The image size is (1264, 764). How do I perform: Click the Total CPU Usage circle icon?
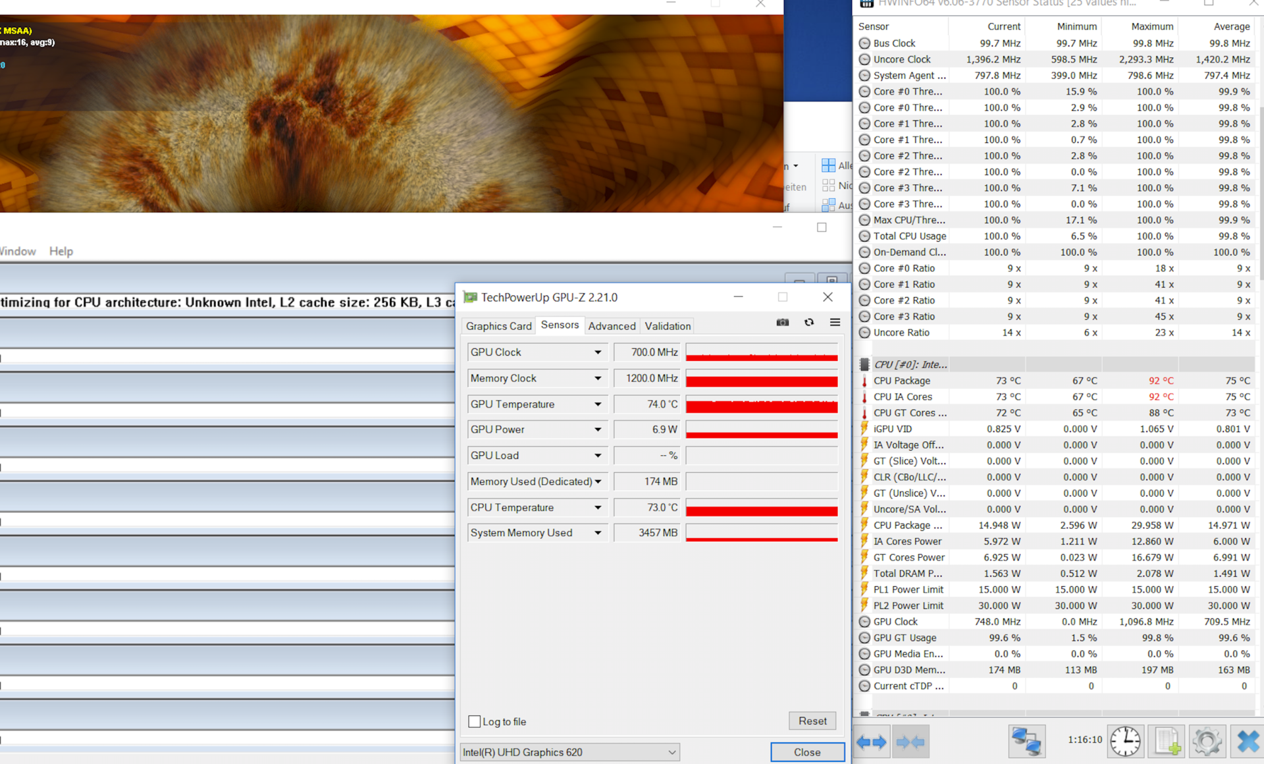click(x=864, y=236)
